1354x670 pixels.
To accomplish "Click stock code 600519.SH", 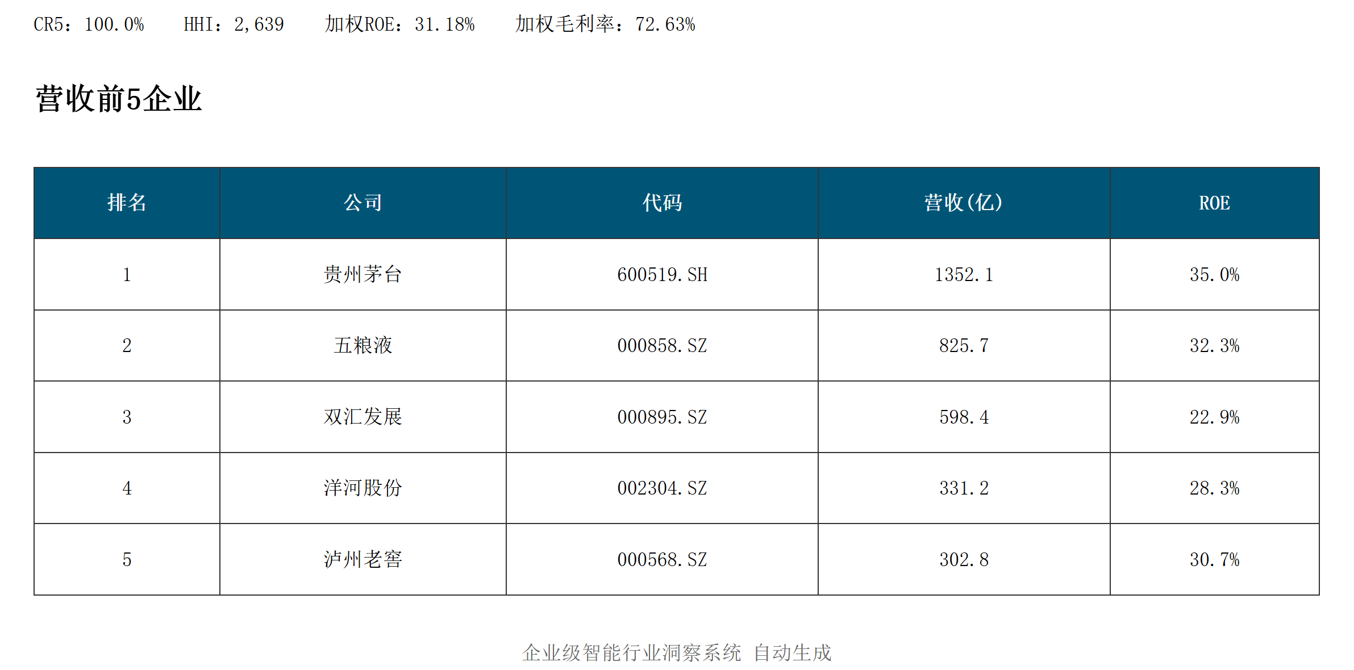I will tap(662, 274).
